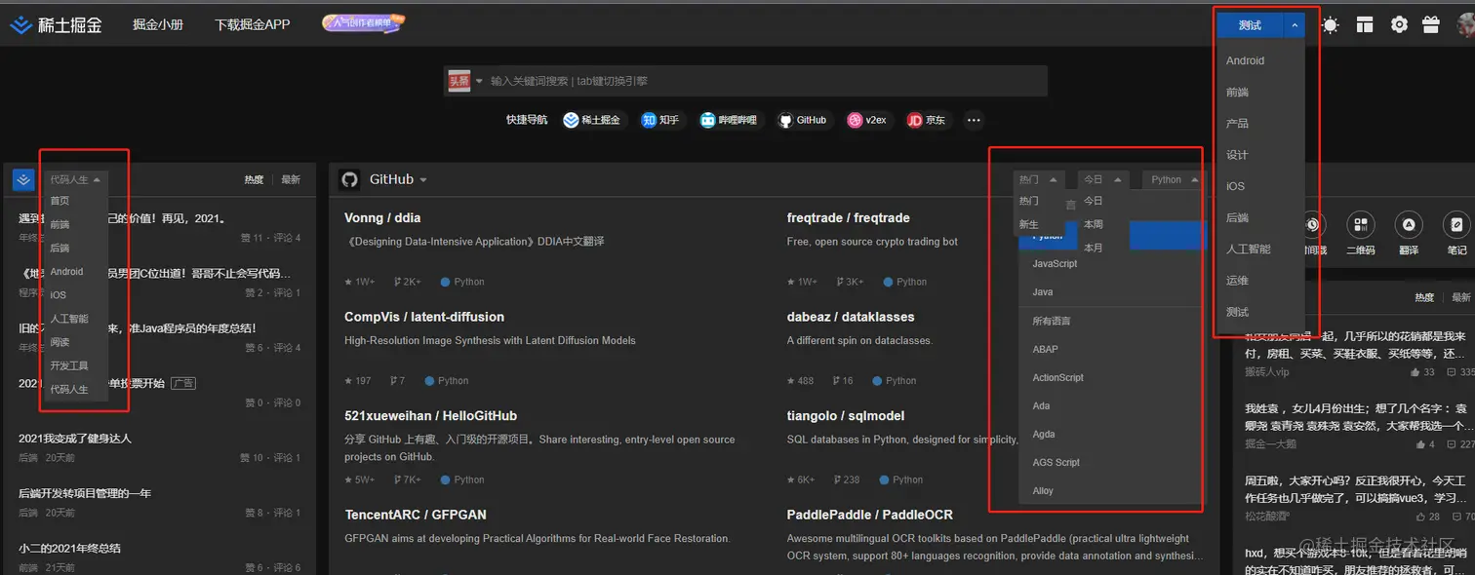Open the 521xueweihan / HelloGitHub repository
Screen dimensions: 1475x575
click(x=430, y=415)
